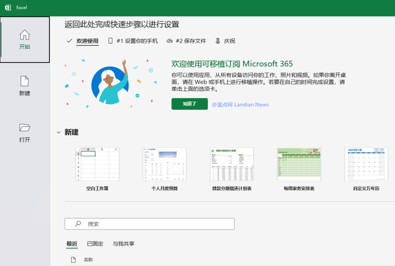395x266 pixels.
Task: Collapse the 新建 section chevron
Action: pyautogui.click(x=59, y=132)
